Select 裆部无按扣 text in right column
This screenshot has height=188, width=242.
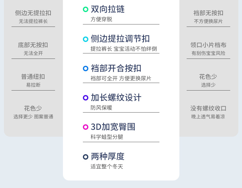tap(208, 13)
